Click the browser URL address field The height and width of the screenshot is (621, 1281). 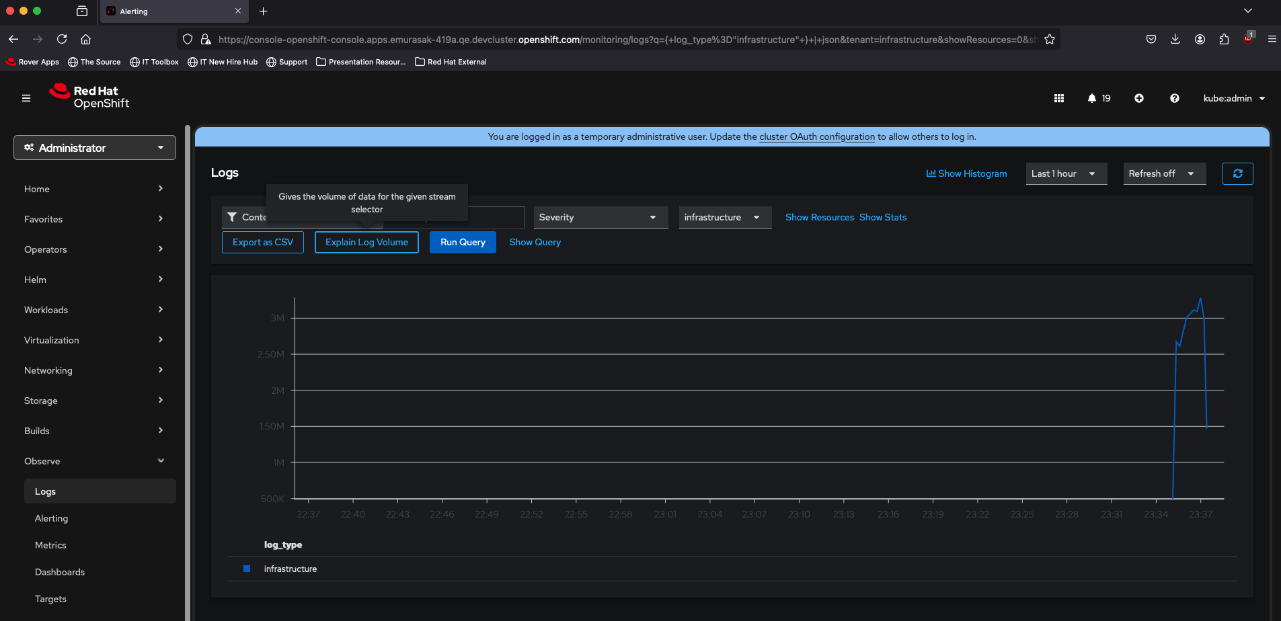click(625, 40)
